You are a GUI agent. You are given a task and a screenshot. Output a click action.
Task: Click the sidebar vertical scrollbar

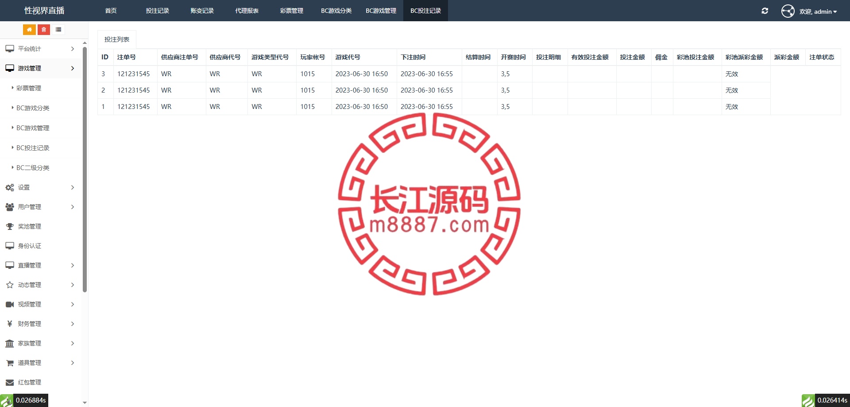(x=85, y=170)
